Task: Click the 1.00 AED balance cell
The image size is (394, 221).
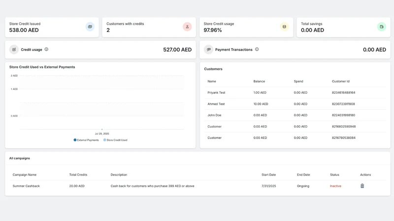Action: click(260, 92)
